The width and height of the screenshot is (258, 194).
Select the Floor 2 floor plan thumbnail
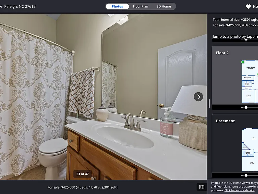[x=250, y=82]
